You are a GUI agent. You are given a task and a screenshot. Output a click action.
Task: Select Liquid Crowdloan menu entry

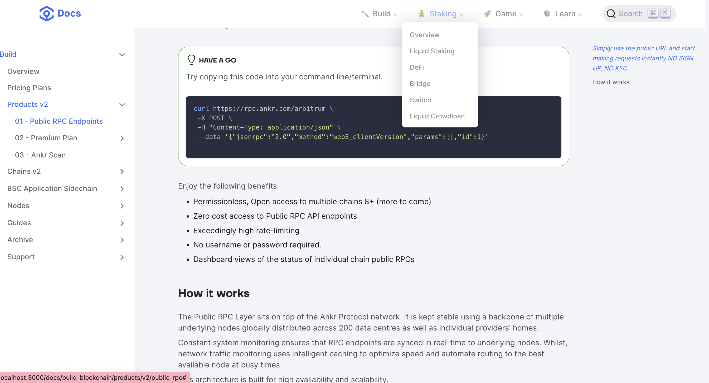point(437,116)
